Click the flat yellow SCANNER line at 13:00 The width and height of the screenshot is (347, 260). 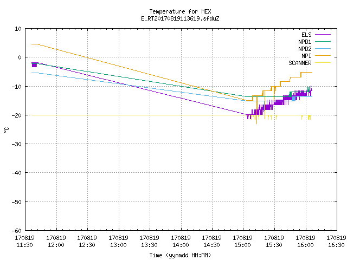tap(119, 115)
